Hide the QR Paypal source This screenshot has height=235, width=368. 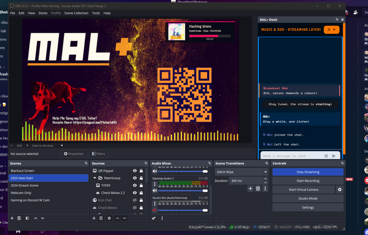tap(135, 171)
